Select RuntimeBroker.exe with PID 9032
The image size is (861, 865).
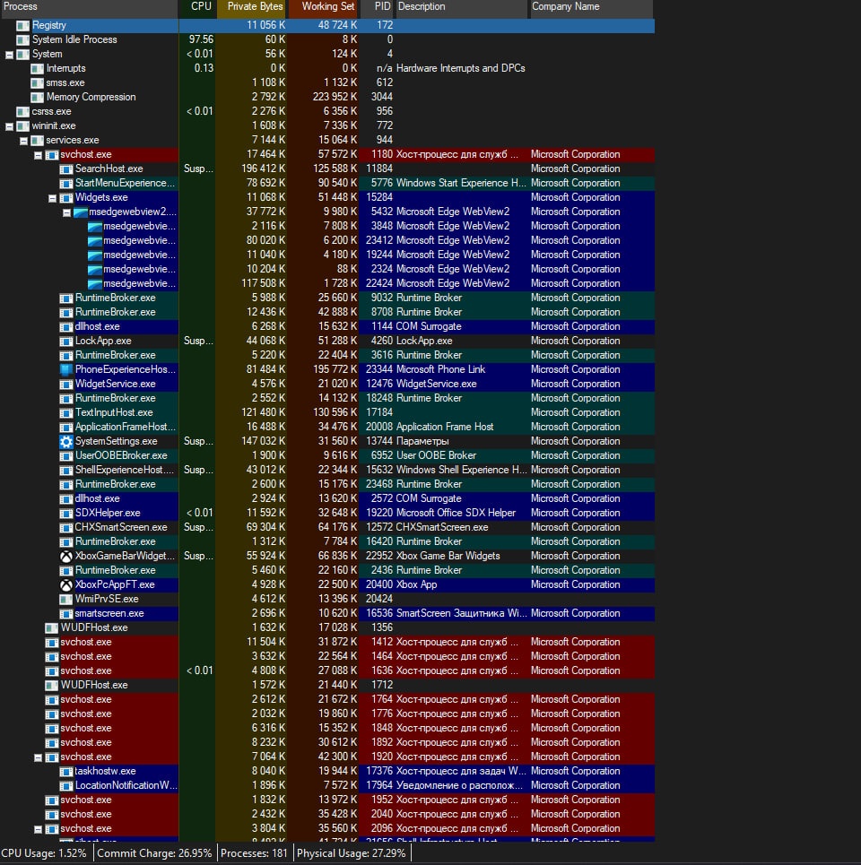[327, 298]
